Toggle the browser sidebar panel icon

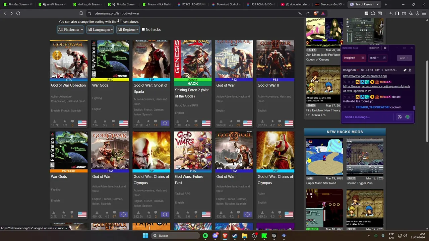tap(397, 13)
